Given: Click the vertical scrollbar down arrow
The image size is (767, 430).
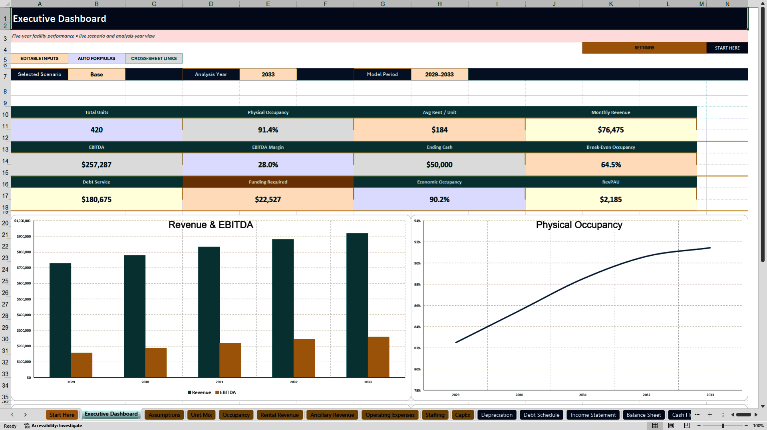Looking at the screenshot, I should point(763,406).
